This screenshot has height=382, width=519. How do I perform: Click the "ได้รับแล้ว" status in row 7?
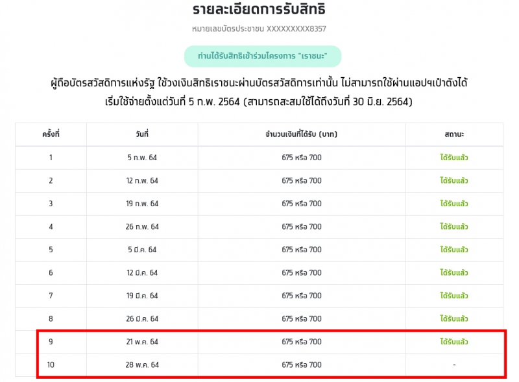click(453, 295)
